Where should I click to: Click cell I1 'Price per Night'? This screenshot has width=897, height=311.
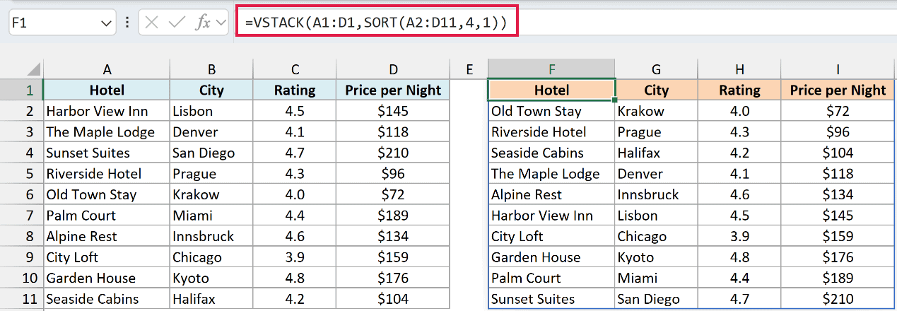click(838, 90)
